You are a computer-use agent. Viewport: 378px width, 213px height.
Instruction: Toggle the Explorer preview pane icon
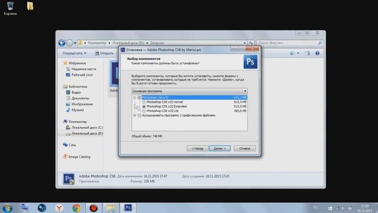point(307,53)
